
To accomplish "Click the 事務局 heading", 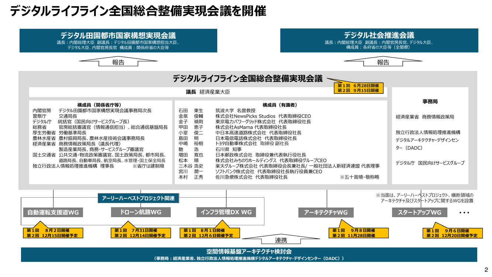I will [x=430, y=101].
